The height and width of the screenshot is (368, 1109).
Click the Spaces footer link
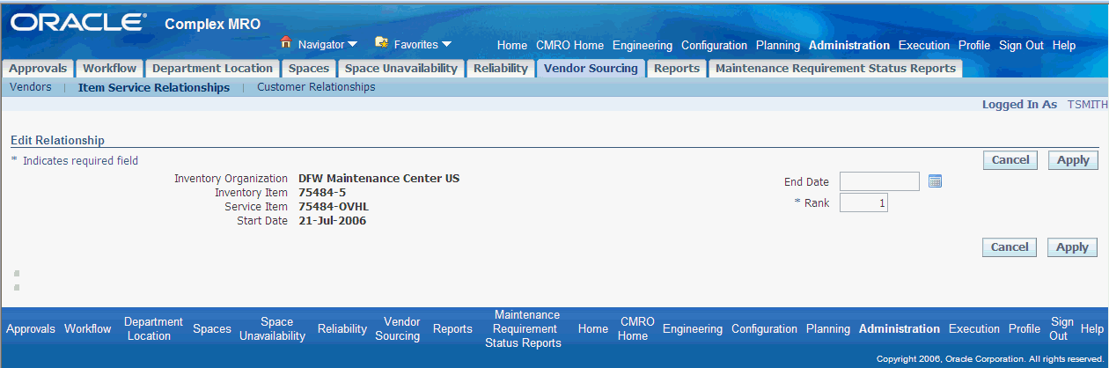[212, 328]
